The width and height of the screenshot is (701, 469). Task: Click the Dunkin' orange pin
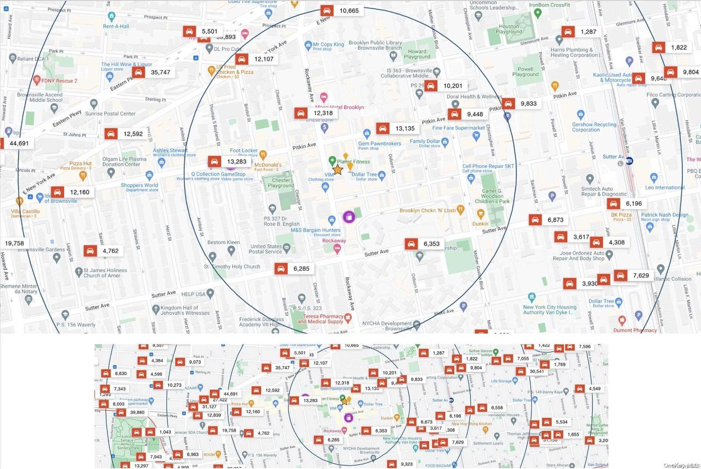480,214
